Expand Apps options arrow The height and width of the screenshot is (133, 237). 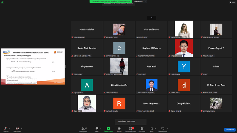(x=155, y=129)
